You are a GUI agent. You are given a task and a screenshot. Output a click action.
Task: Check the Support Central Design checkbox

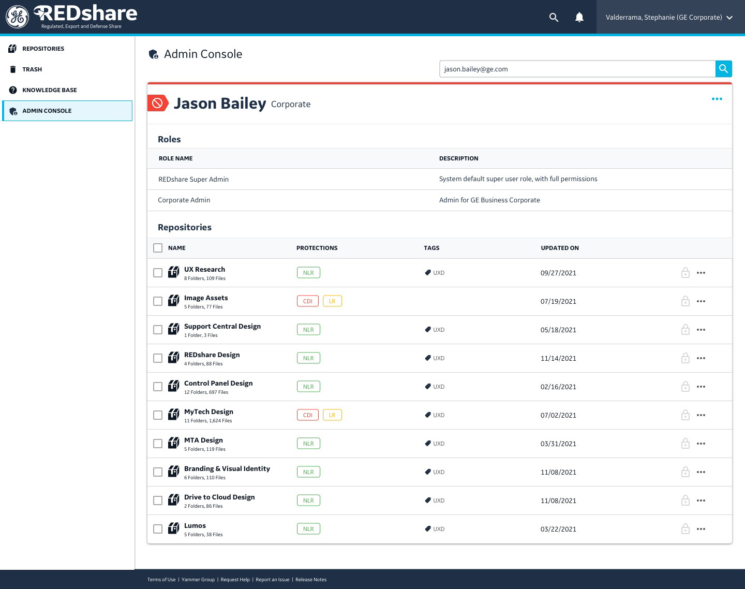click(x=158, y=330)
